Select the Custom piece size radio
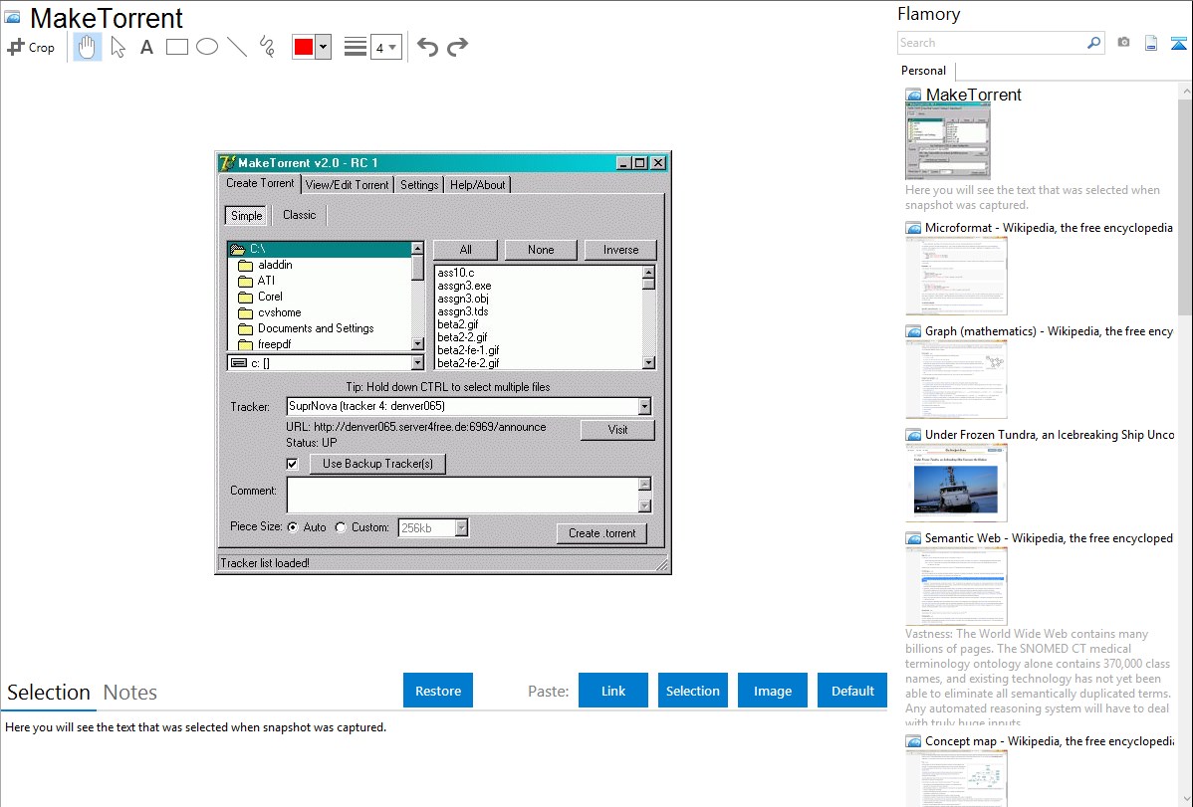 [341, 527]
